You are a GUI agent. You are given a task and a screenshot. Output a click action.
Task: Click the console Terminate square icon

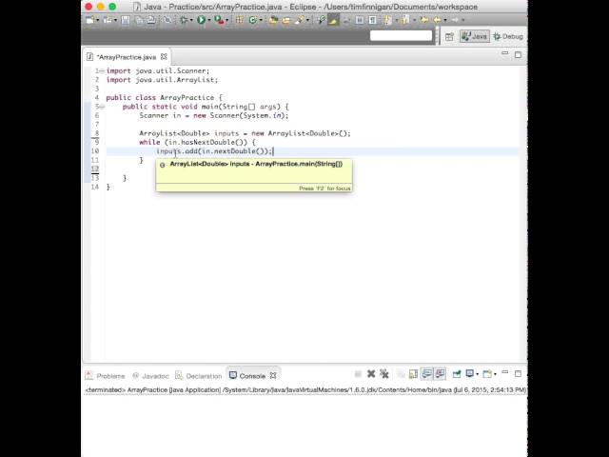(358, 374)
